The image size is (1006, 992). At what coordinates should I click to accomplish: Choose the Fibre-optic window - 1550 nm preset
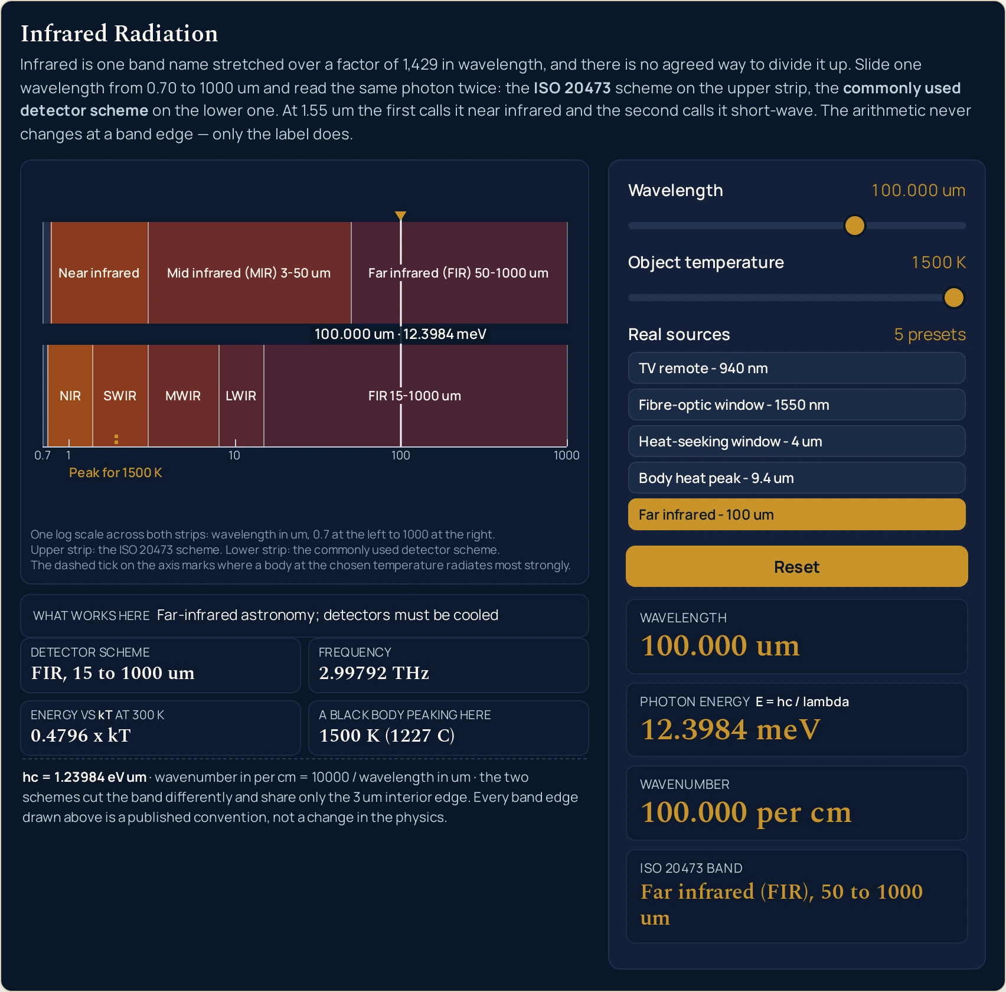796,405
